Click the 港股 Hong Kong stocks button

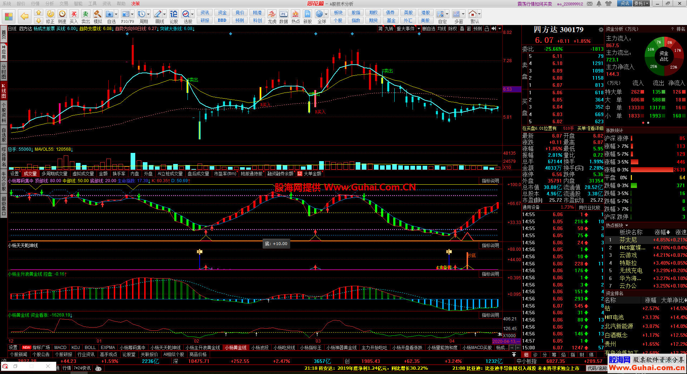(425, 13)
